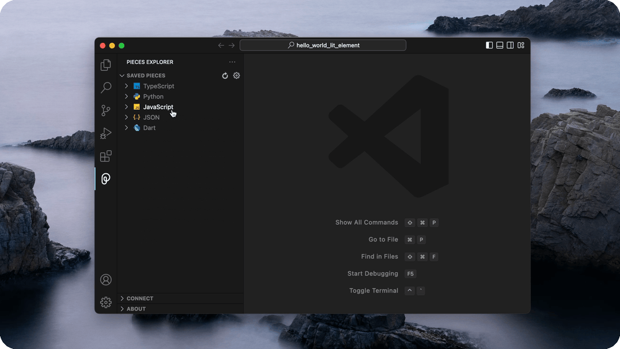Viewport: 620px width, 349px height.
Task: Click the Pieces Explorer panel title
Action: [x=150, y=62]
